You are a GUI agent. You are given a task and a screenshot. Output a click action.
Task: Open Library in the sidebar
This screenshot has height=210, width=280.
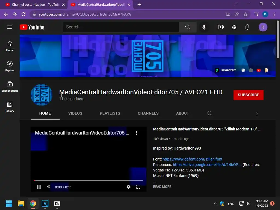tap(10, 107)
